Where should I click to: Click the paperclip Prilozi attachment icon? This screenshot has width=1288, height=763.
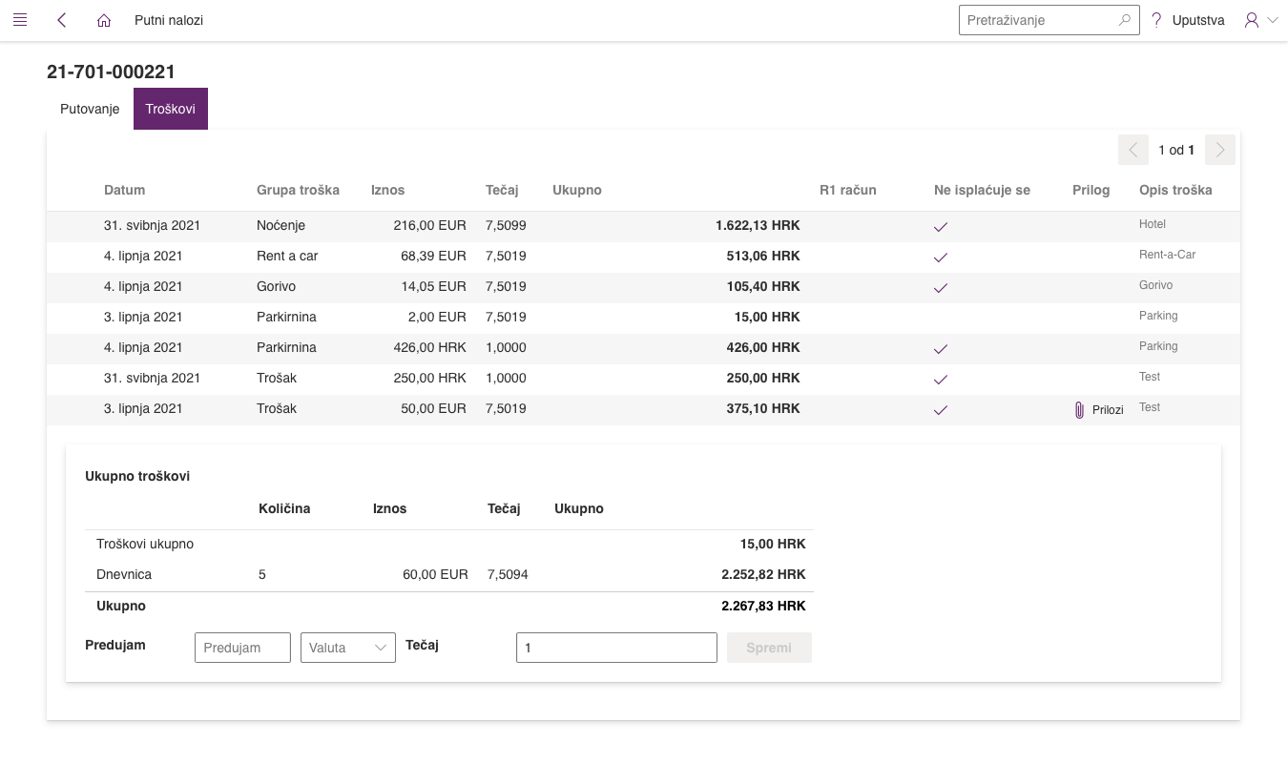coord(1079,410)
